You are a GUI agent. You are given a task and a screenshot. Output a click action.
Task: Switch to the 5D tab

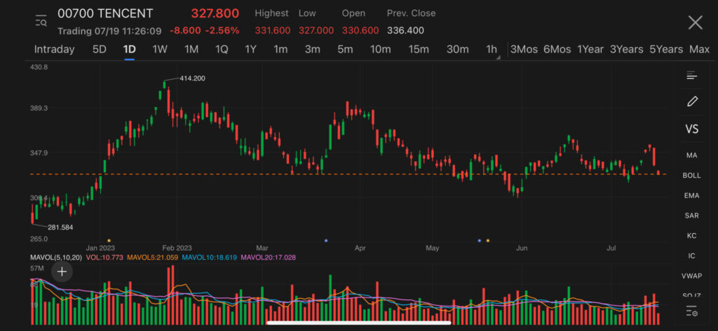100,50
